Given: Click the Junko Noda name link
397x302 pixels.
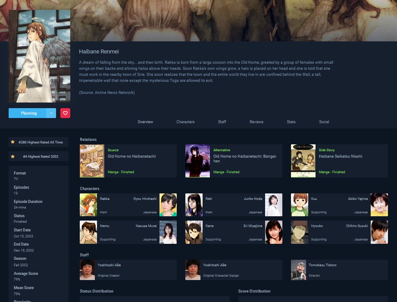Looking at the screenshot, I should click(x=253, y=199).
